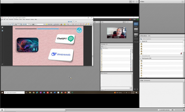Expand the Presenters (0) group
The width and height of the screenshot is (185, 112).
tap(140, 56)
